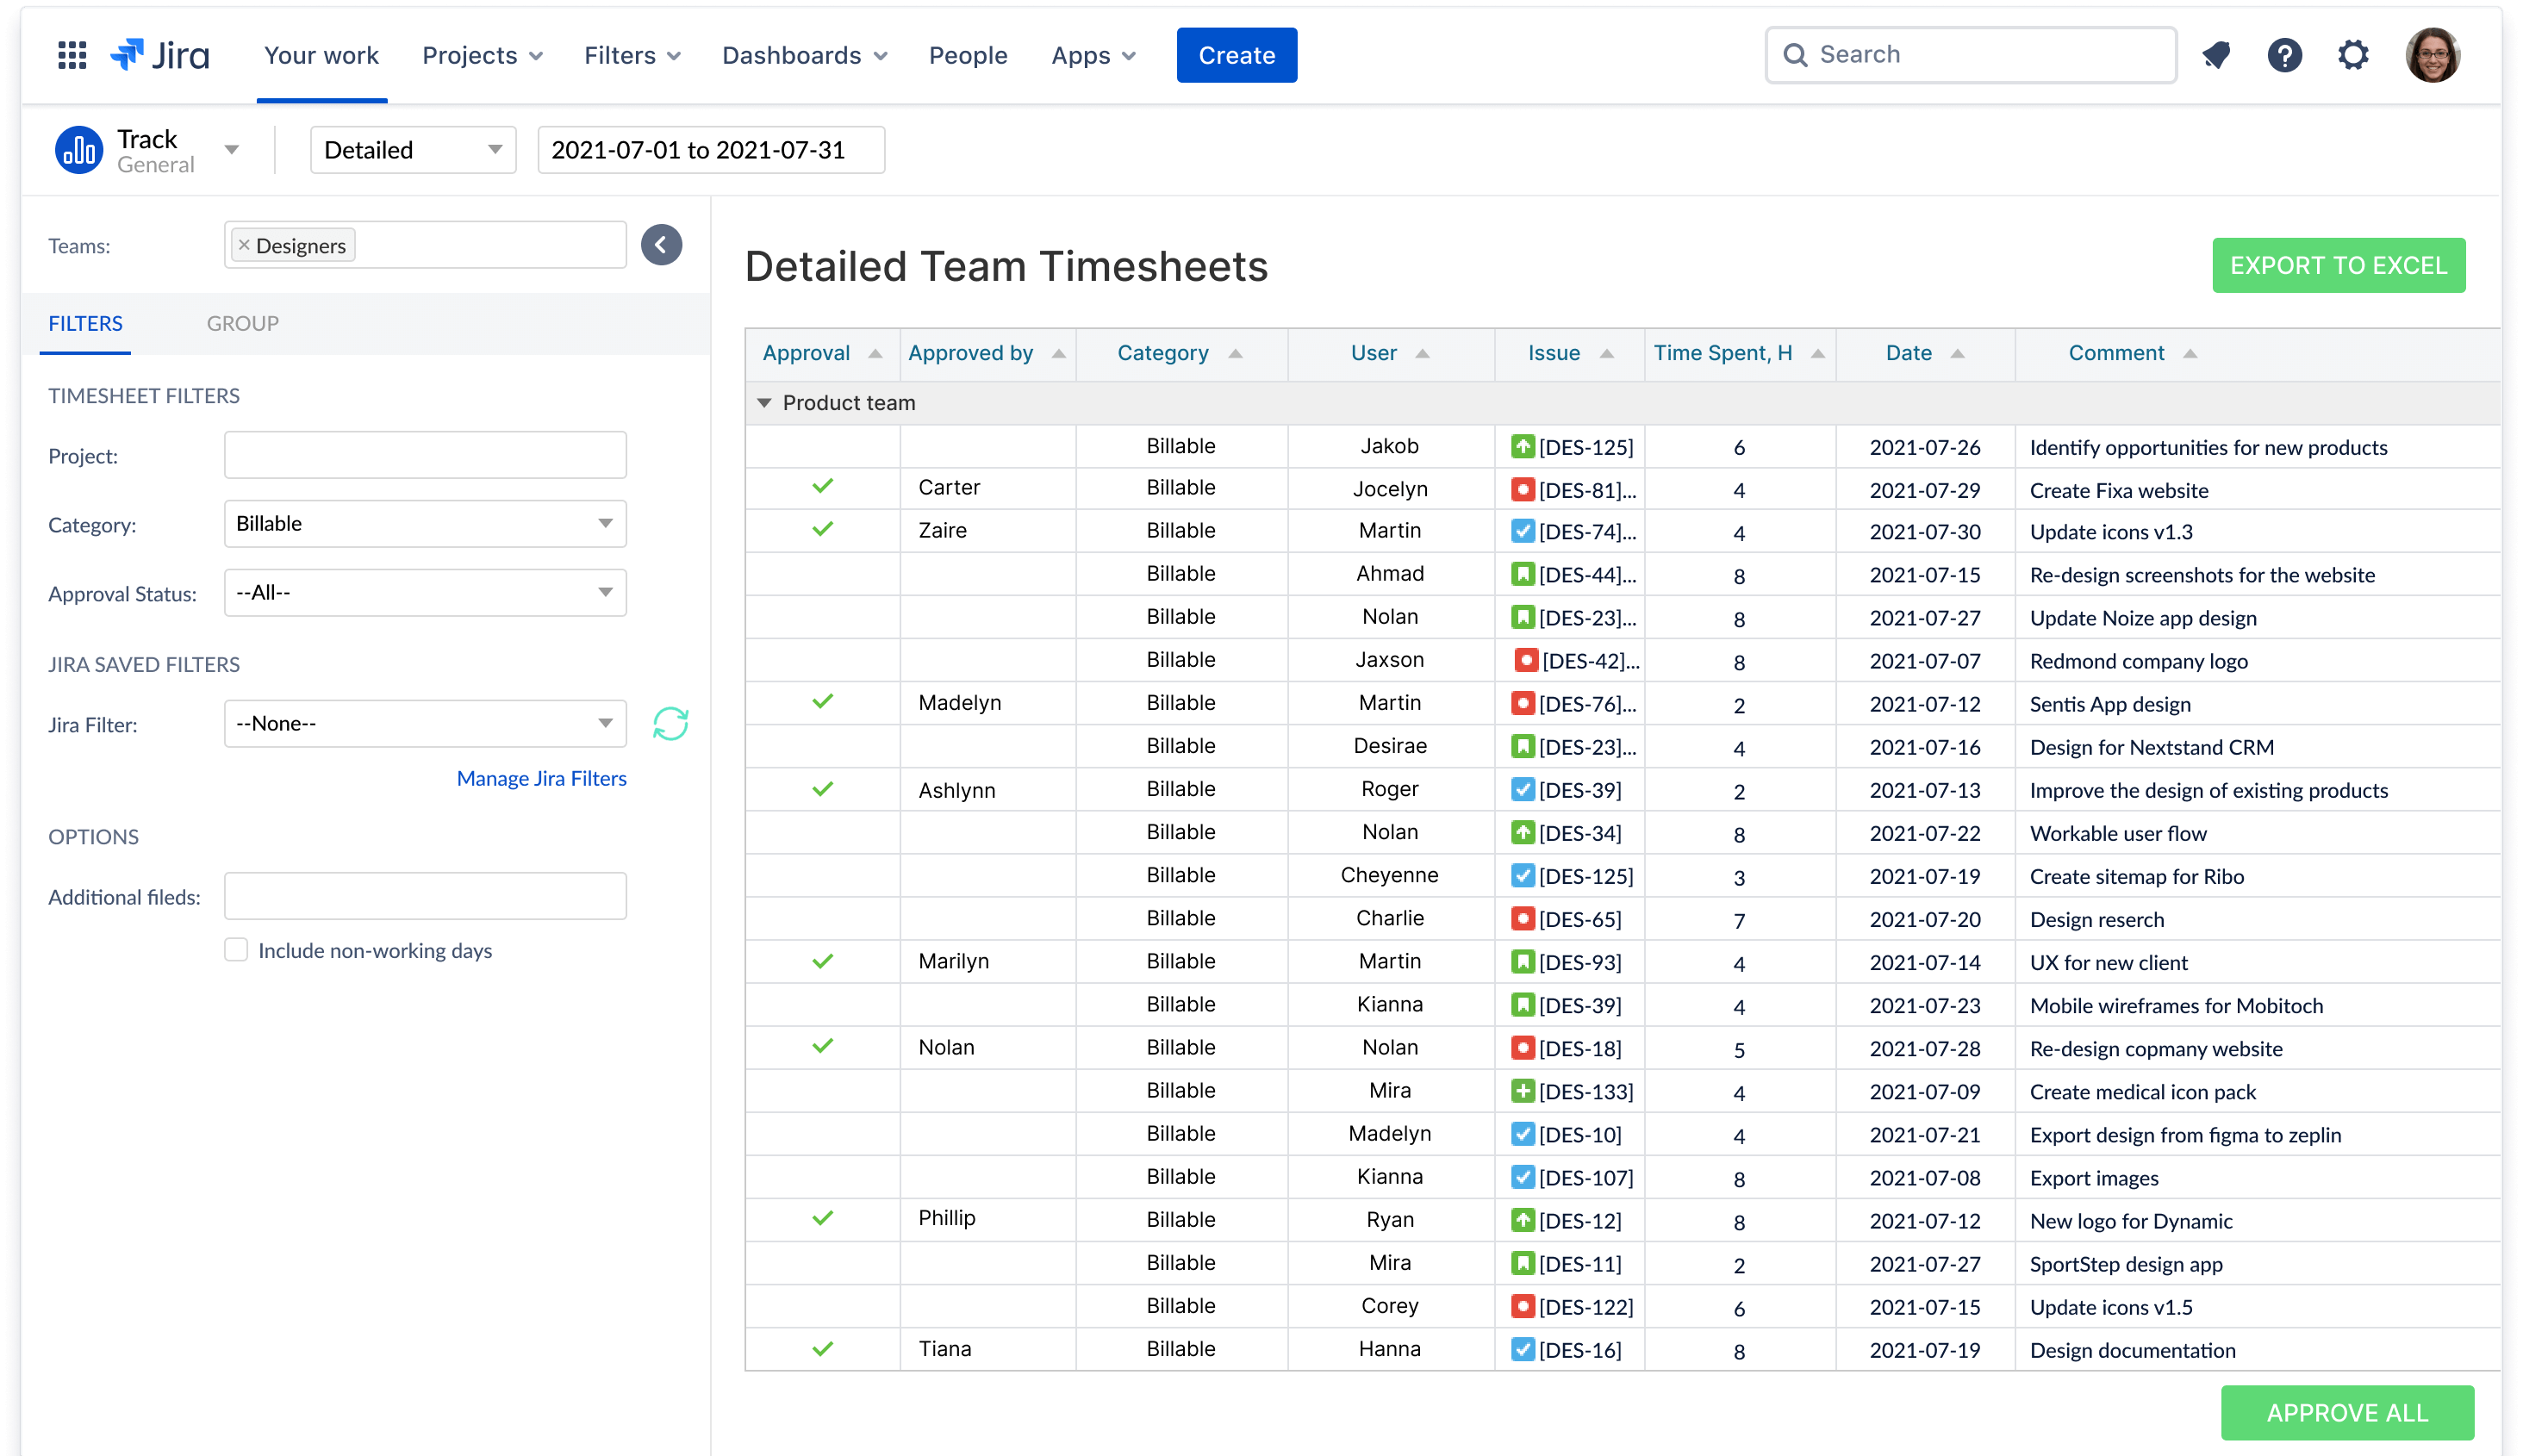This screenshot has height=1456, width=2523.
Task: Remove the Designers team tag
Action: pos(244,245)
